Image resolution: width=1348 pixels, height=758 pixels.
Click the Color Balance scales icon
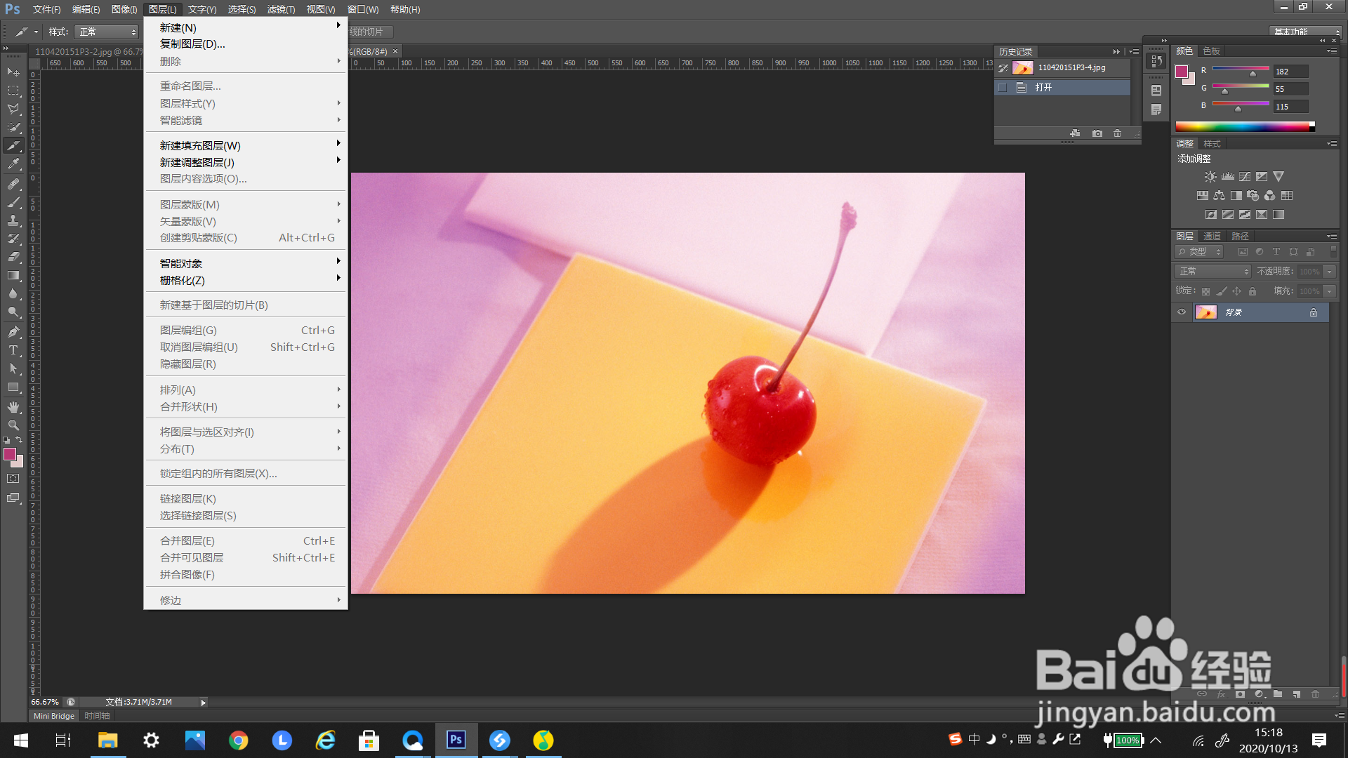(1220, 196)
